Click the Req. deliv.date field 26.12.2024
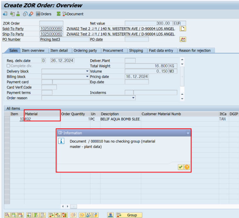The height and width of the screenshot is (218, 239). pos(62,61)
